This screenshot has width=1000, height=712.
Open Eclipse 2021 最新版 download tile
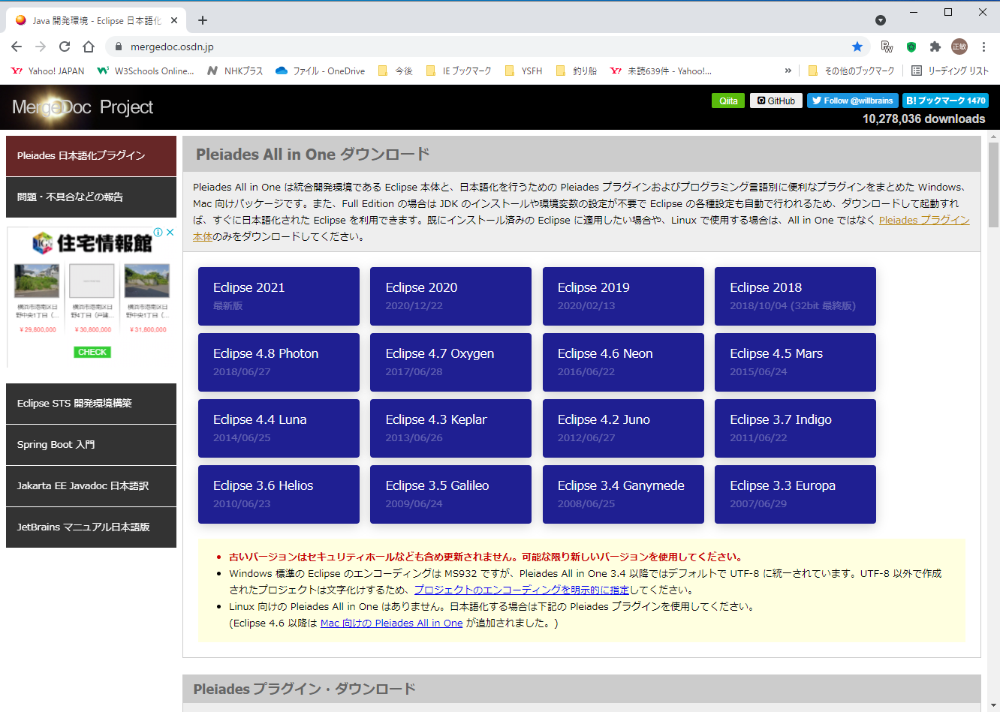point(279,296)
